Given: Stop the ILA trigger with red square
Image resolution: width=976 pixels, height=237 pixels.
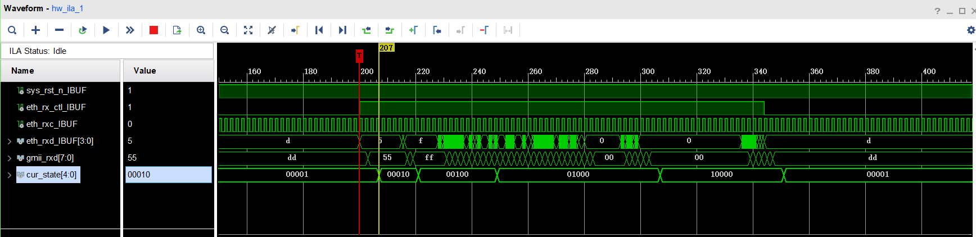Looking at the screenshot, I should point(153,30).
